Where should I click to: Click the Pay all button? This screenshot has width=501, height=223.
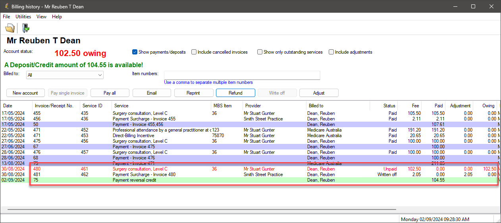[x=110, y=93]
